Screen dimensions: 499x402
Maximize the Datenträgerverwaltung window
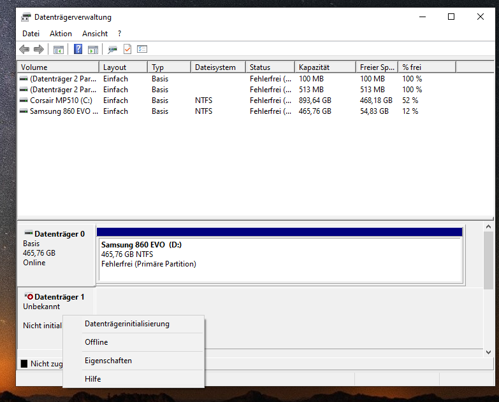[x=451, y=17]
